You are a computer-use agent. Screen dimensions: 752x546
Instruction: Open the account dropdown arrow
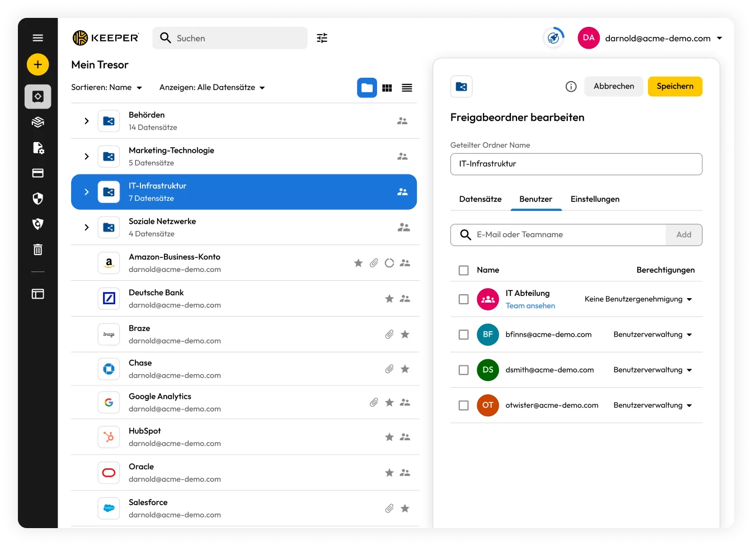[x=720, y=38]
